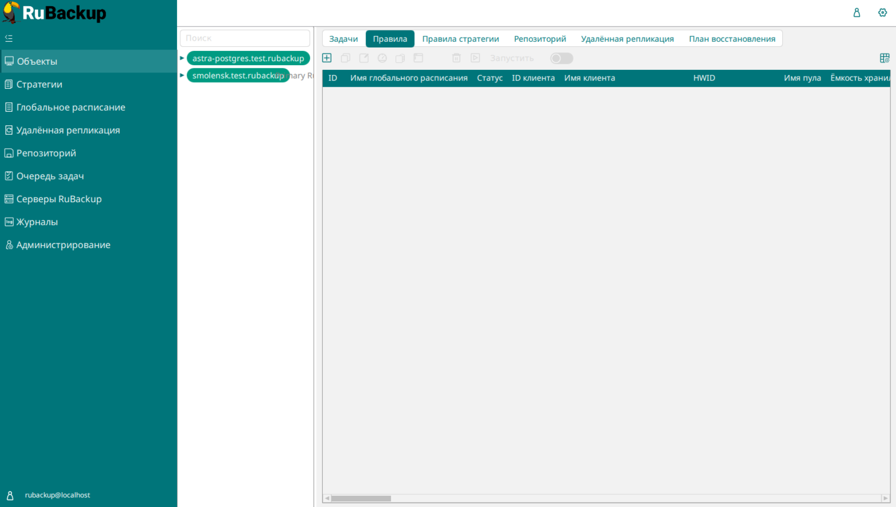Open the Администрирование section
The width and height of the screenshot is (896, 507).
(x=63, y=245)
